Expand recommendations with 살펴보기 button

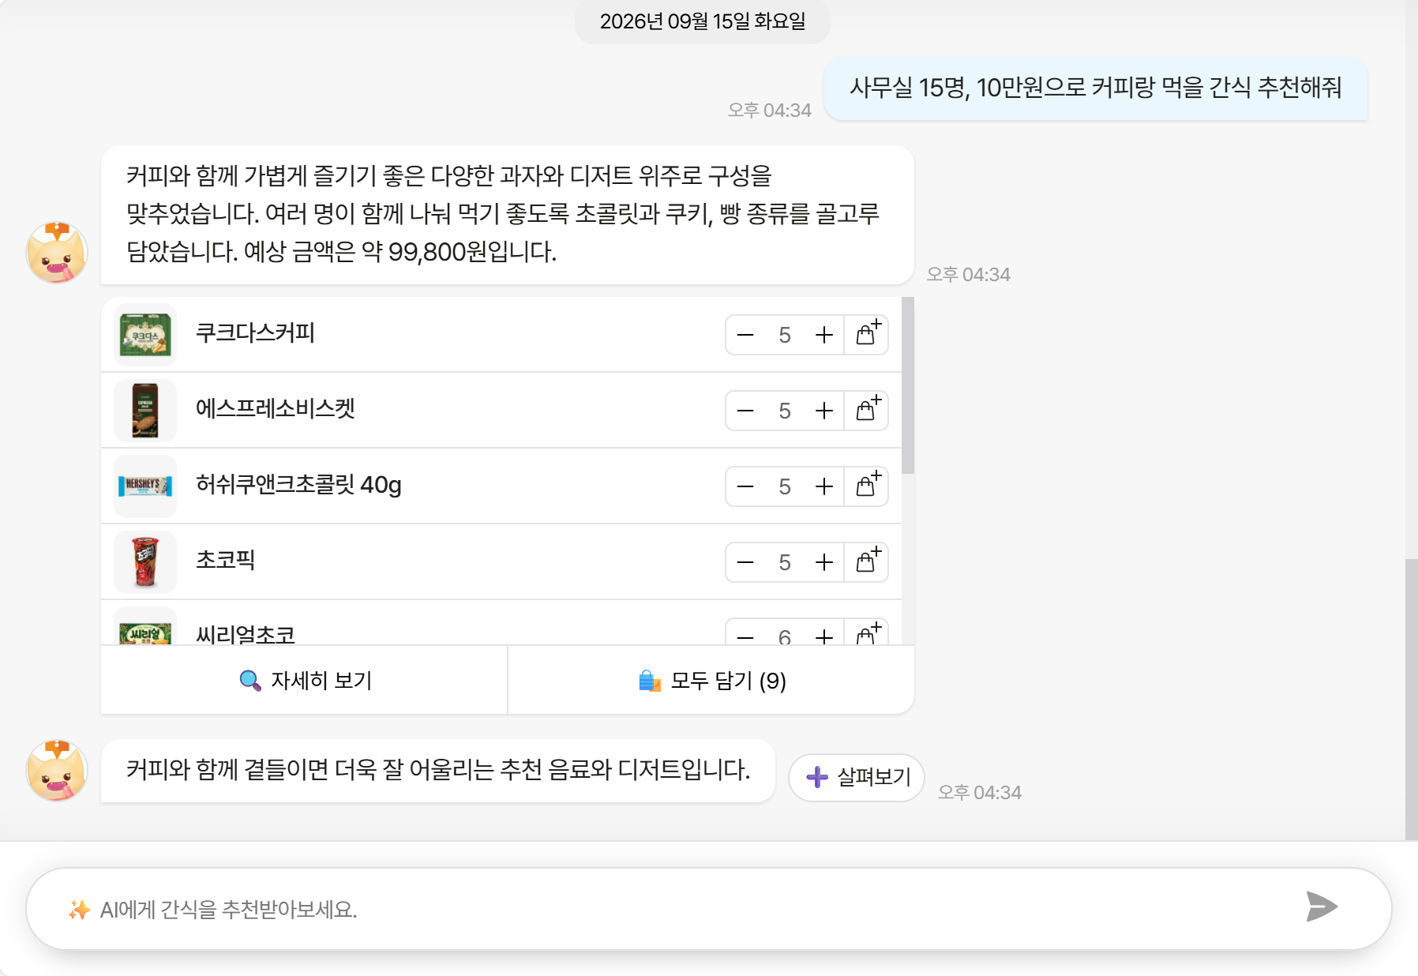(x=857, y=777)
